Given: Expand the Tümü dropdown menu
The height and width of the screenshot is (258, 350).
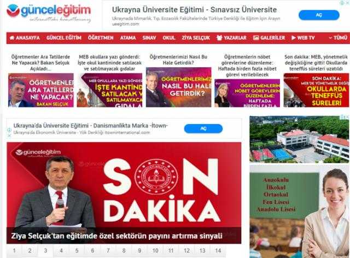Looking at the screenshot, I should pyautogui.click(x=338, y=38).
